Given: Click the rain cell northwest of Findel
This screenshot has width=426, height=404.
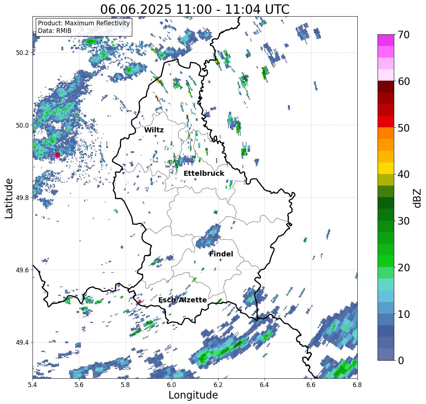Looking at the screenshot, I should click(208, 236).
